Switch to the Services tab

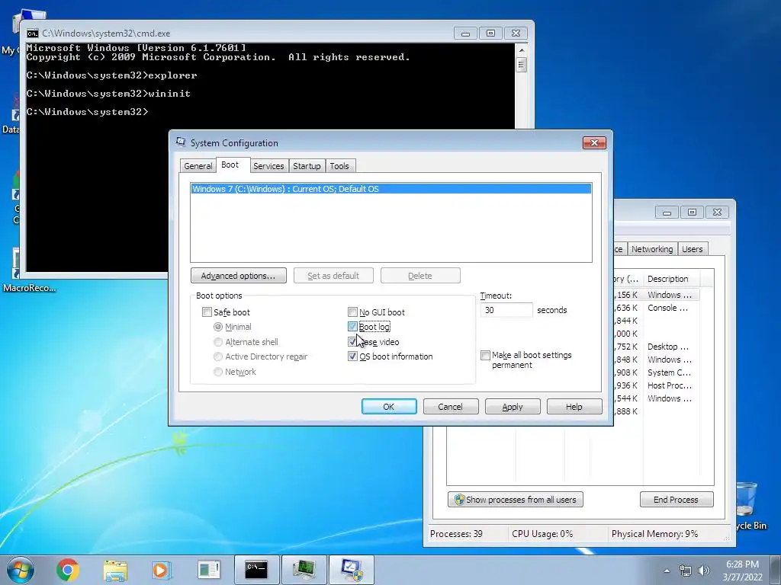(x=268, y=166)
